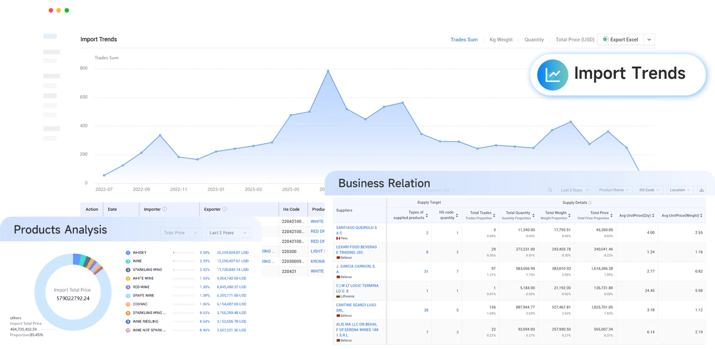The image size is (715, 349).
Task: Select the Total Price (USD) tab
Action: point(575,40)
